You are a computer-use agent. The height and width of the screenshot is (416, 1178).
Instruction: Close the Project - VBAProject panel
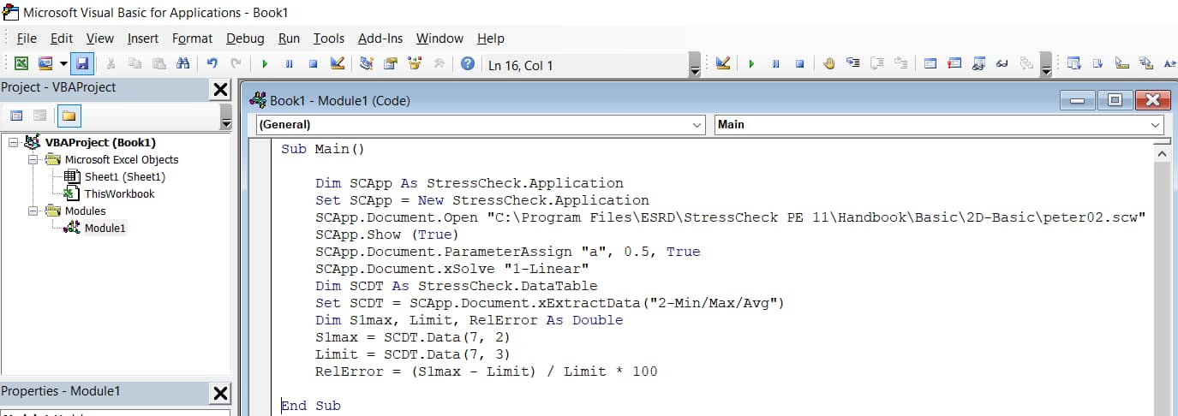220,89
